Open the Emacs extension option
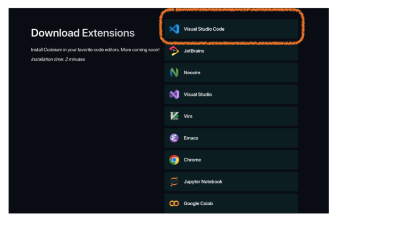 coord(191,138)
